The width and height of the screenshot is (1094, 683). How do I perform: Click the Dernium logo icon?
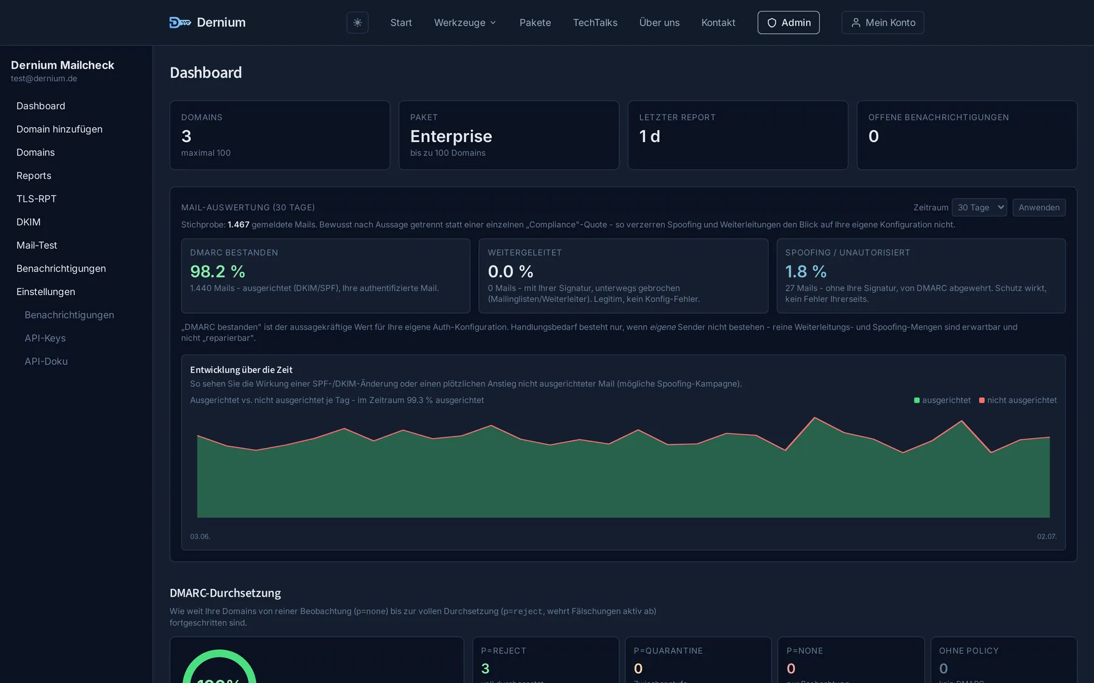pyautogui.click(x=180, y=22)
